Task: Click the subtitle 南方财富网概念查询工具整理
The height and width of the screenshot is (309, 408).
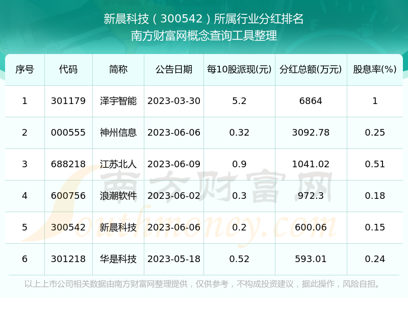Action: point(203,36)
